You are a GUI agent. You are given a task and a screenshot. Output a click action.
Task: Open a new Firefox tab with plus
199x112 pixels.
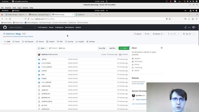point(100,15)
